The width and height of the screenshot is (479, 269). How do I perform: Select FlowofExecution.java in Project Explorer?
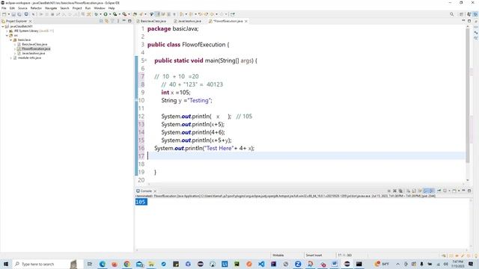click(36, 49)
